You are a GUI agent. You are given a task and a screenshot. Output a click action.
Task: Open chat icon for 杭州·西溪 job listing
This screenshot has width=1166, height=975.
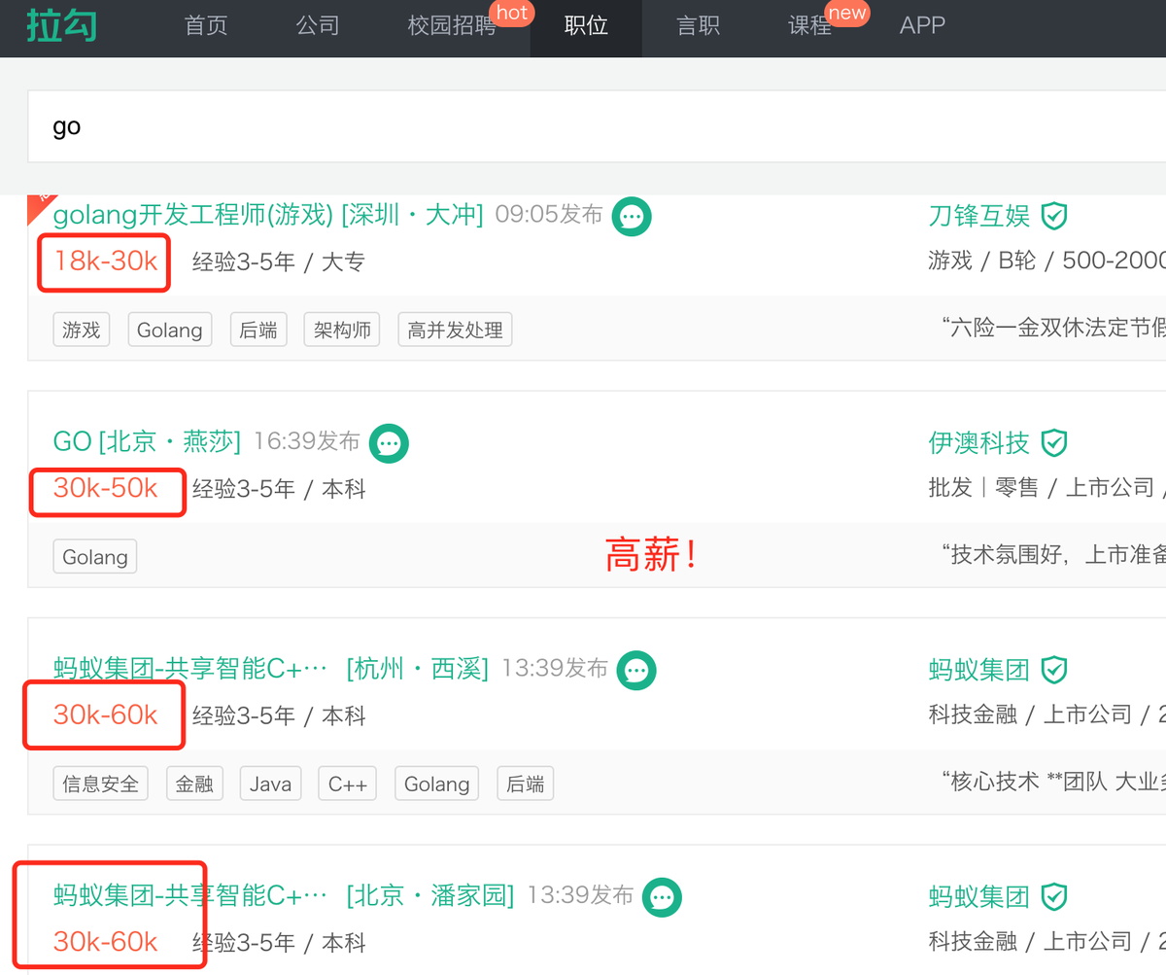(636, 670)
